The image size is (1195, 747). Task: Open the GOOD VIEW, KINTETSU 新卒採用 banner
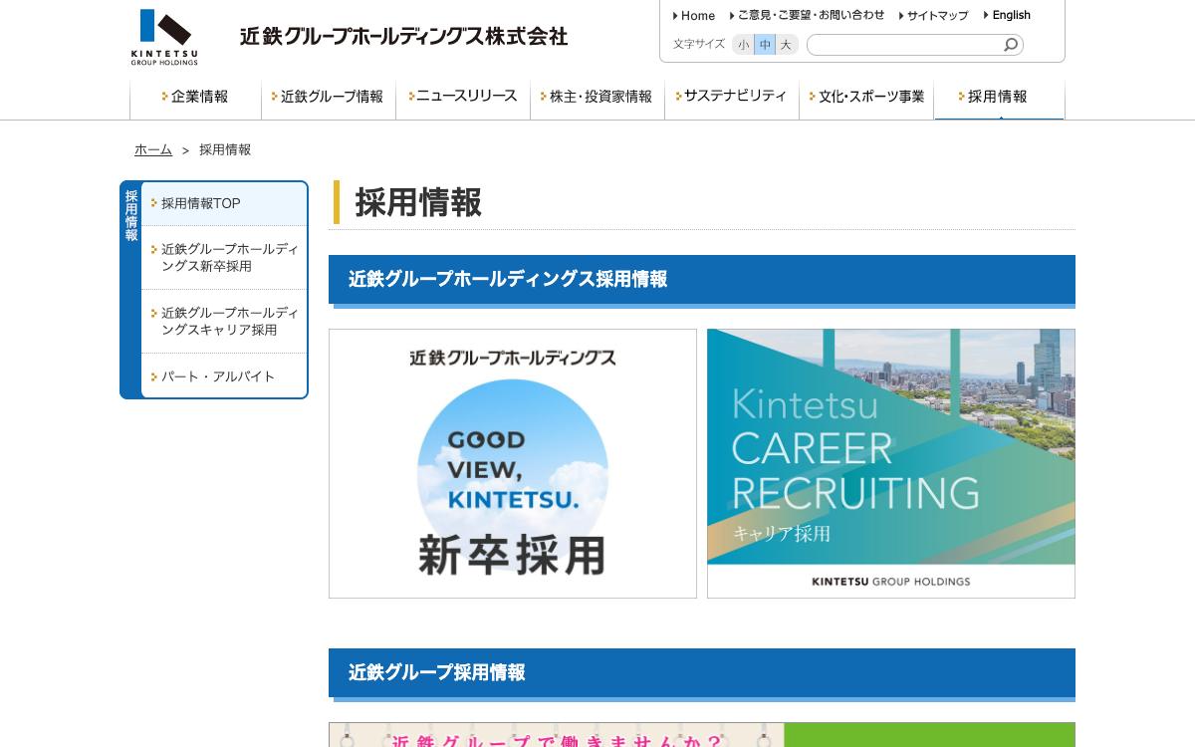pos(513,463)
